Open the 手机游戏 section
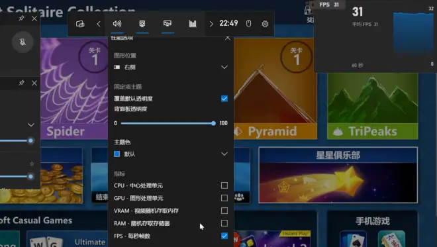The height and width of the screenshot is (247, 437). point(373,221)
